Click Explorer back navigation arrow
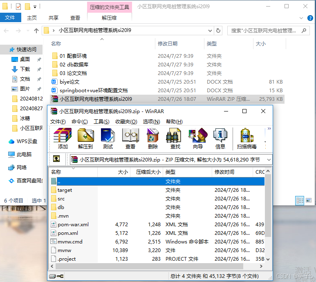Screen dimensions: 316x282 coord(7,31)
